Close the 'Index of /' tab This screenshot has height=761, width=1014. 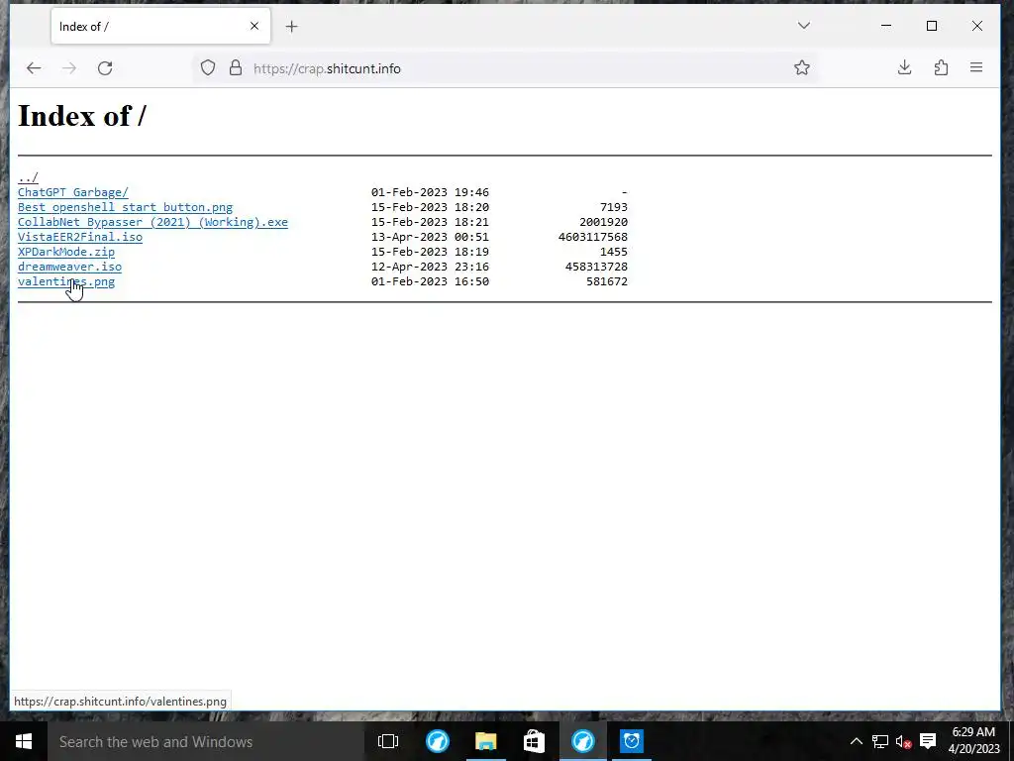click(254, 26)
